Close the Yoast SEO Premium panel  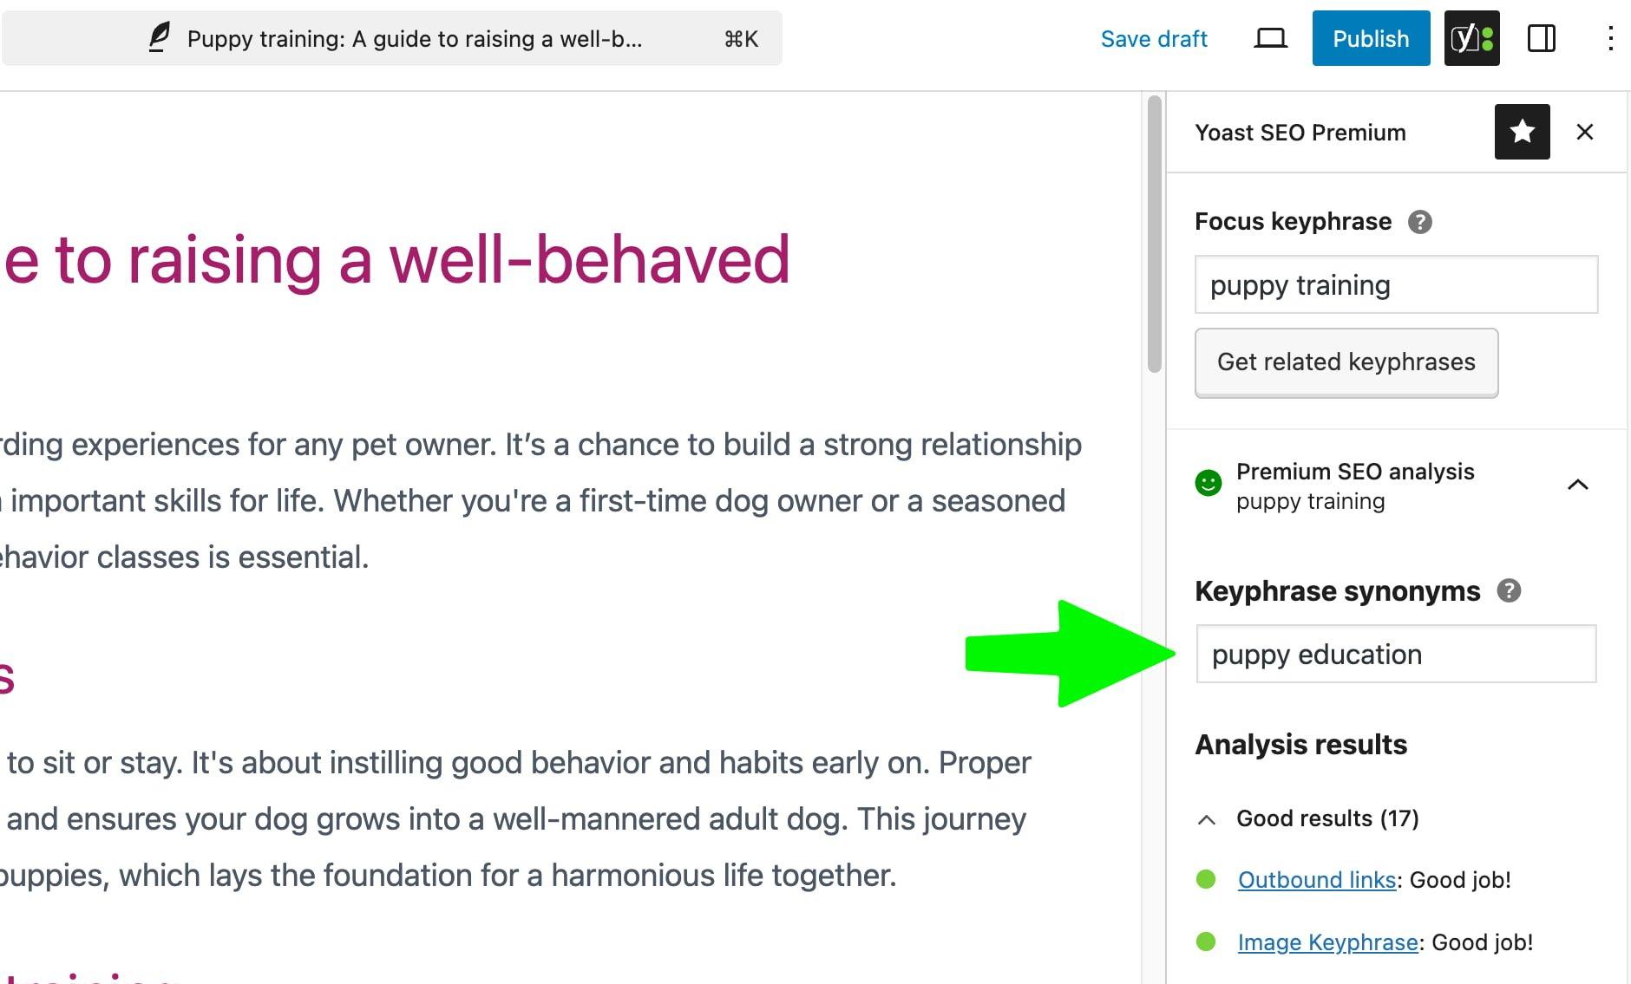1585,132
